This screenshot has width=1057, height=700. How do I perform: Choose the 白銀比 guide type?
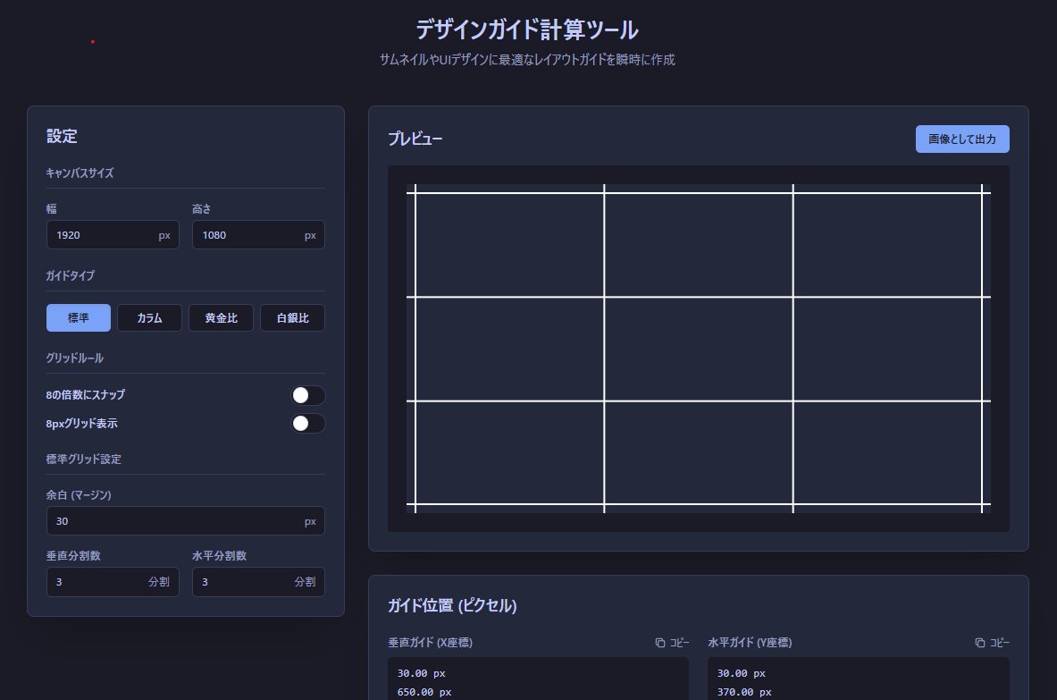[292, 317]
